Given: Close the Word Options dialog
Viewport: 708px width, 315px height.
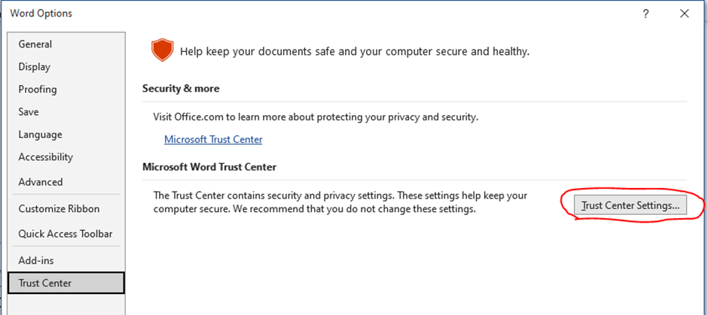Looking at the screenshot, I should pyautogui.click(x=684, y=14).
